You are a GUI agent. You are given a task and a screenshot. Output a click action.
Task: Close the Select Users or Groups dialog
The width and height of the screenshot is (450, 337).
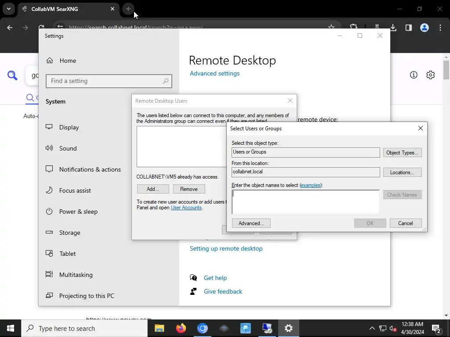click(x=421, y=129)
